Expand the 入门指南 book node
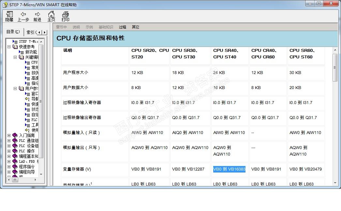 coord(9,135)
